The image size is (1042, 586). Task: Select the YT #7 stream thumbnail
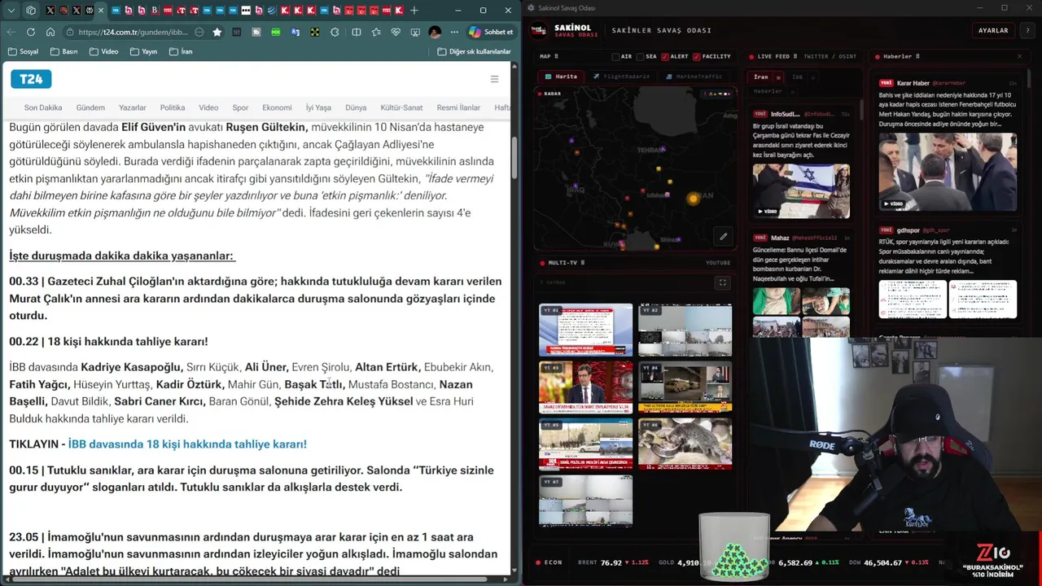tap(585, 501)
